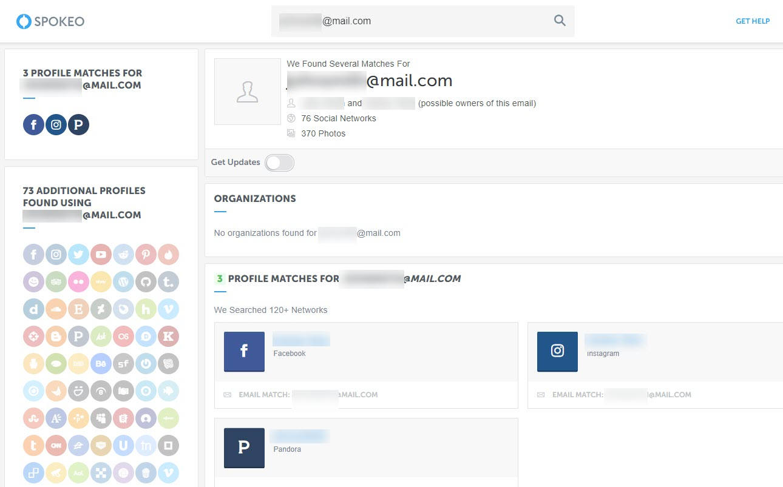The image size is (783, 487).
Task: Click the GitHub octocat icon
Action: coord(146,282)
